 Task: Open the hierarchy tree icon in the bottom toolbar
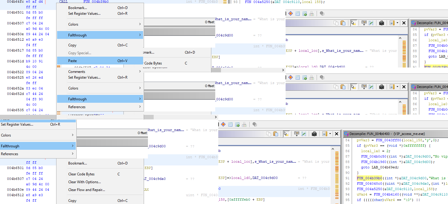[244, 124]
